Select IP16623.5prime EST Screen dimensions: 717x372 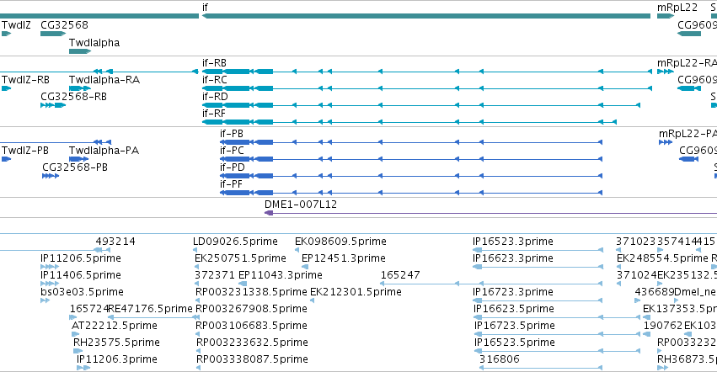pyautogui.click(x=557, y=317)
